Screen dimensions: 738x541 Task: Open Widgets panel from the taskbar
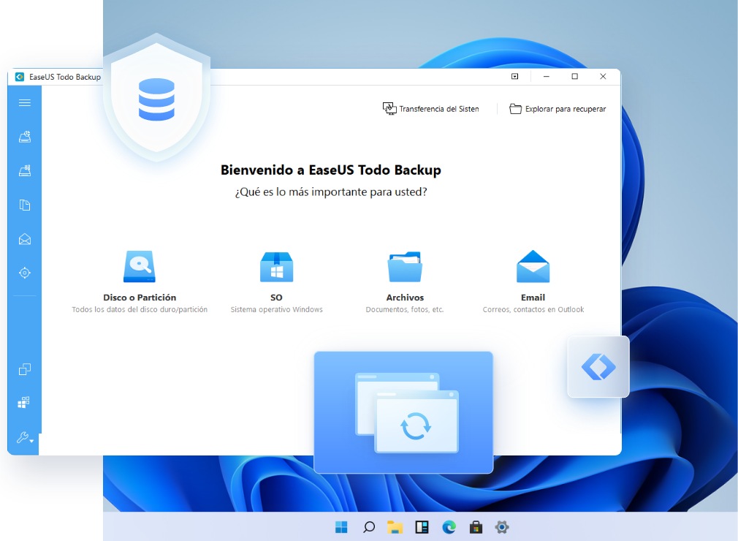422,527
